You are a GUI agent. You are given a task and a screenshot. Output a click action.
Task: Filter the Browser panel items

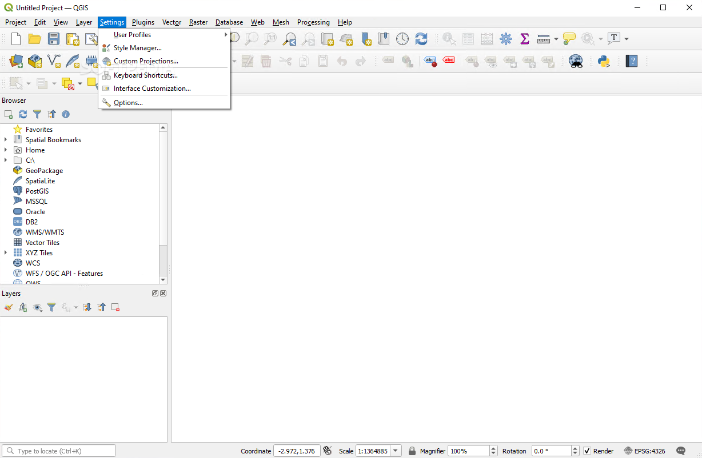37,114
